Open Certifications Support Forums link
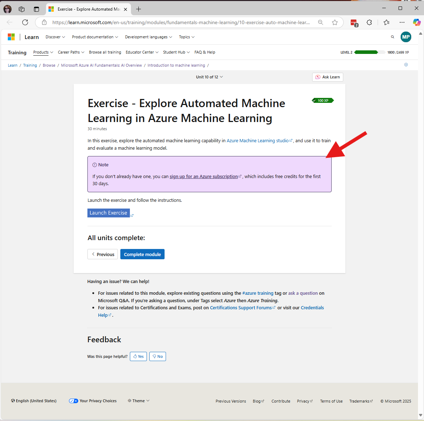 coord(242,308)
